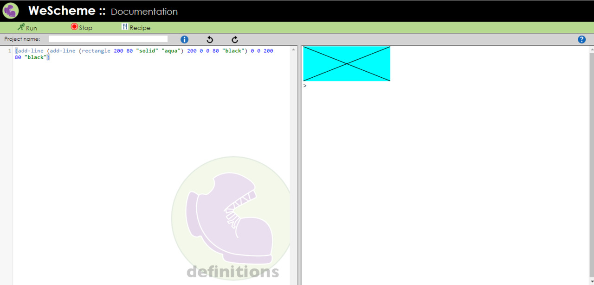Open the Design Recipe tool
The image size is (594, 285).
(136, 28)
